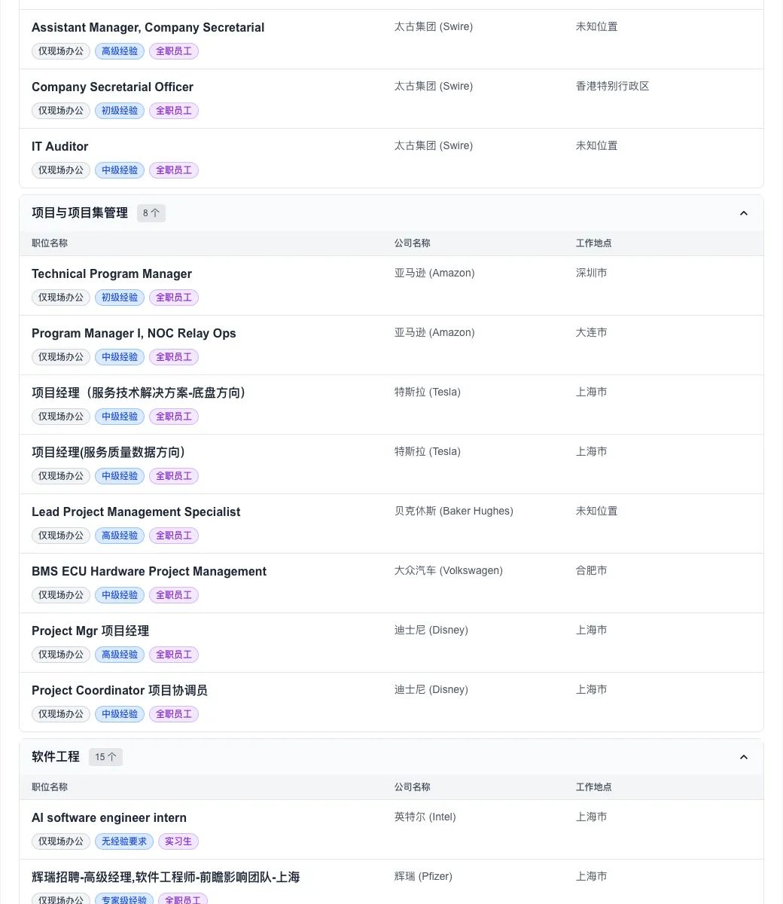Collapse the 项目与项目集管理 section chevron
Screen dimensions: 783x904
pyautogui.click(x=743, y=213)
